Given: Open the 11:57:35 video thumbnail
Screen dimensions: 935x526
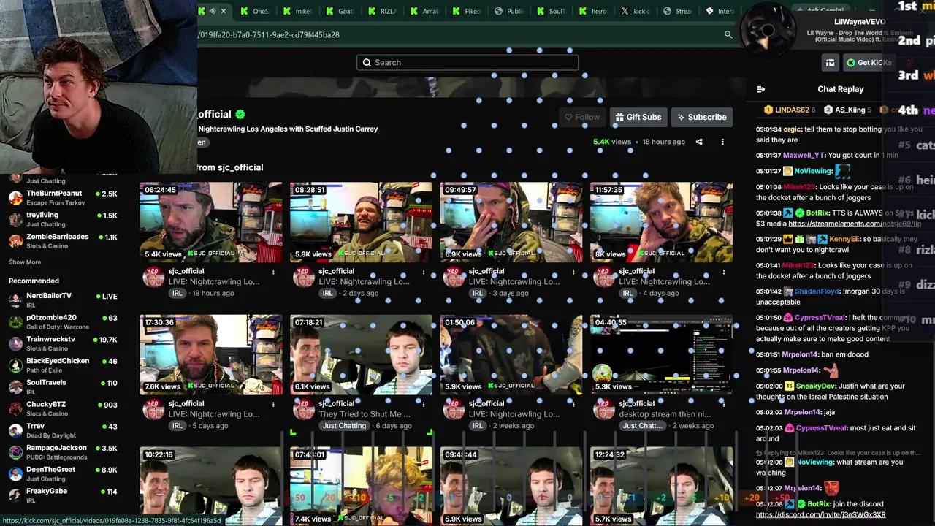Looking at the screenshot, I should (661, 222).
